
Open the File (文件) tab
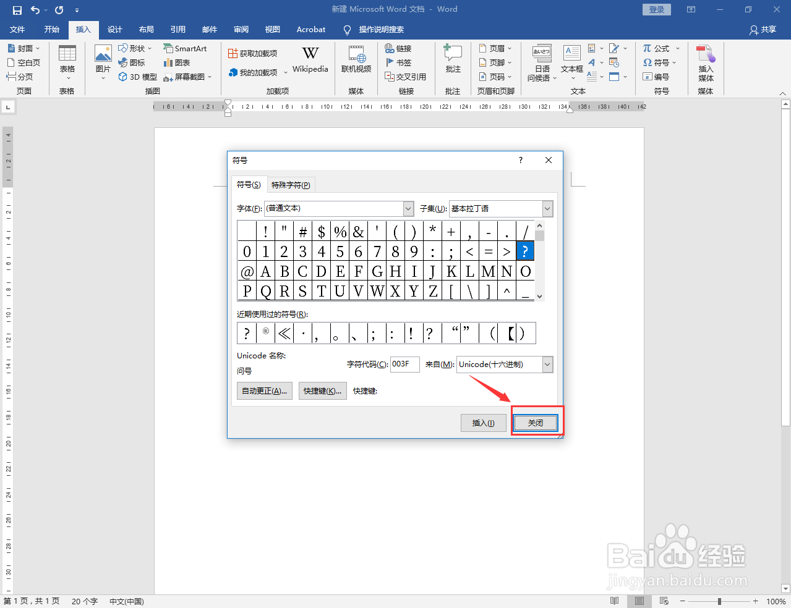click(x=17, y=29)
